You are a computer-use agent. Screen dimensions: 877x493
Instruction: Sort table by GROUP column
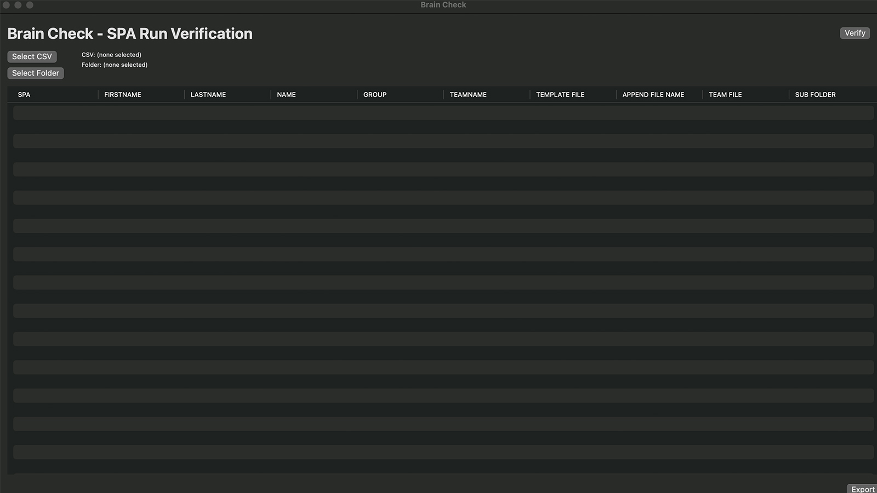(x=375, y=95)
